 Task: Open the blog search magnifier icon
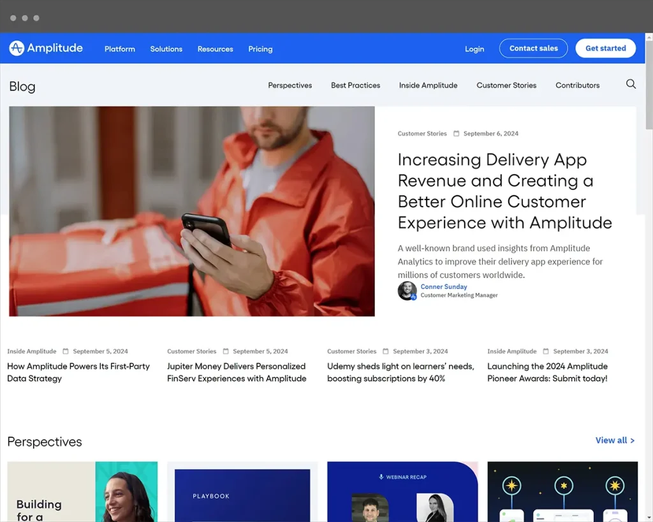point(631,84)
